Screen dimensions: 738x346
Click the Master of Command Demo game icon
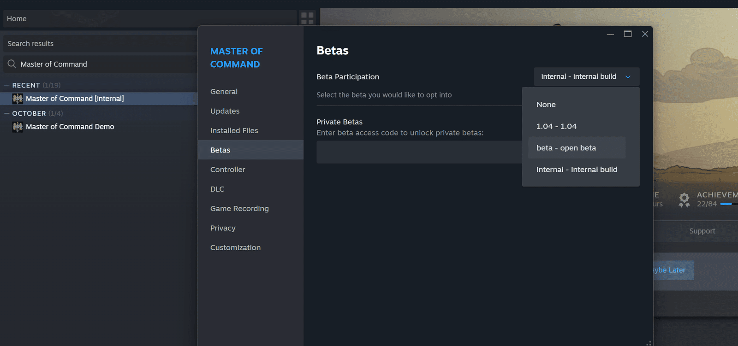18,127
